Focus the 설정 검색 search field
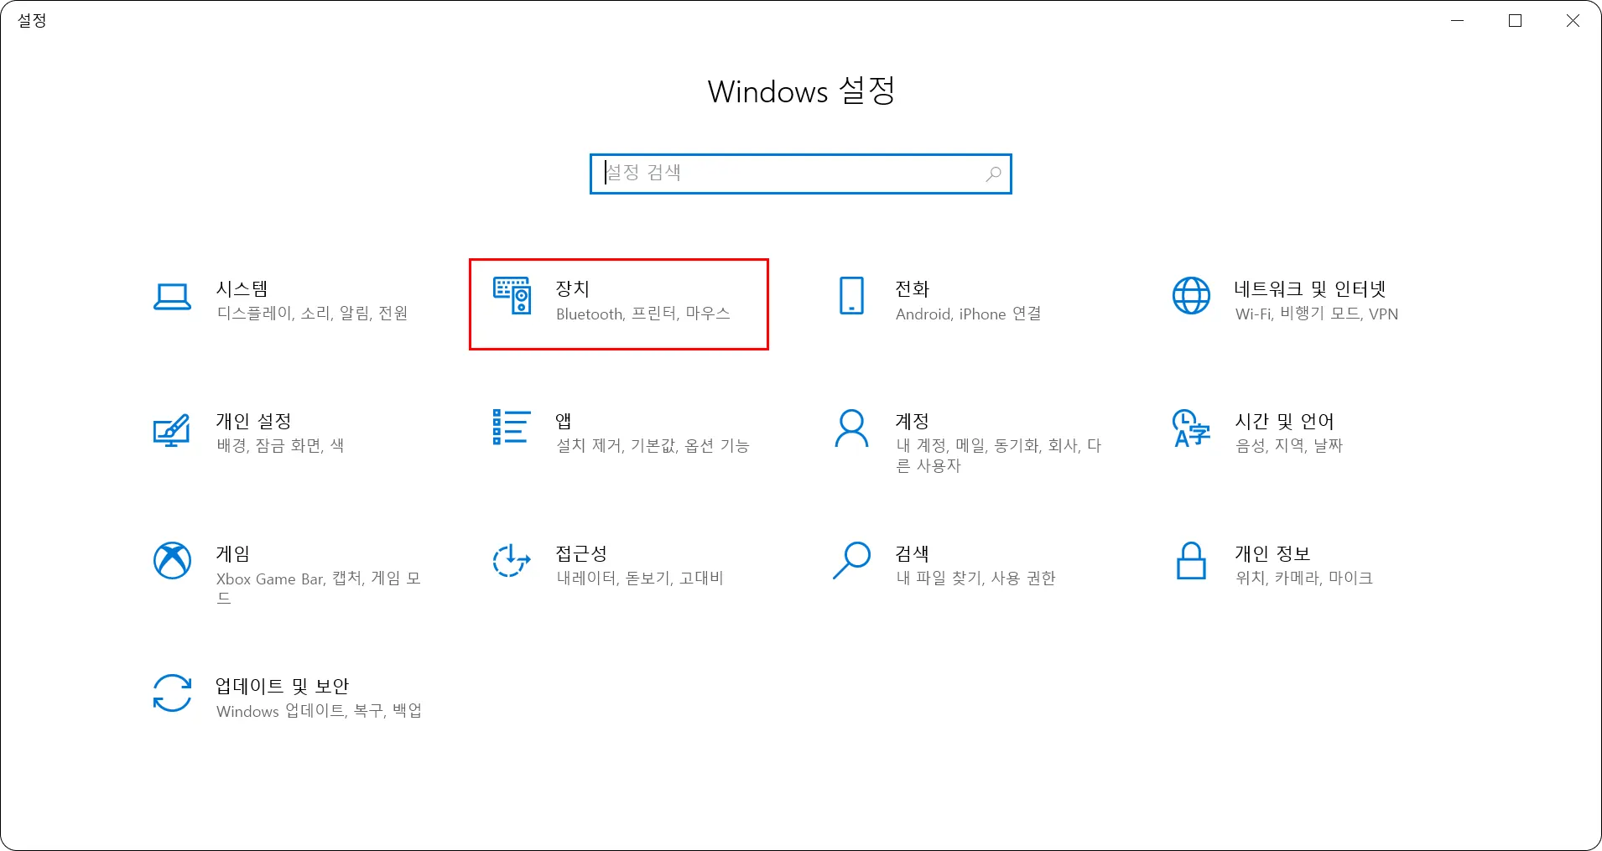Screen dimensions: 1602x851 point(801,174)
